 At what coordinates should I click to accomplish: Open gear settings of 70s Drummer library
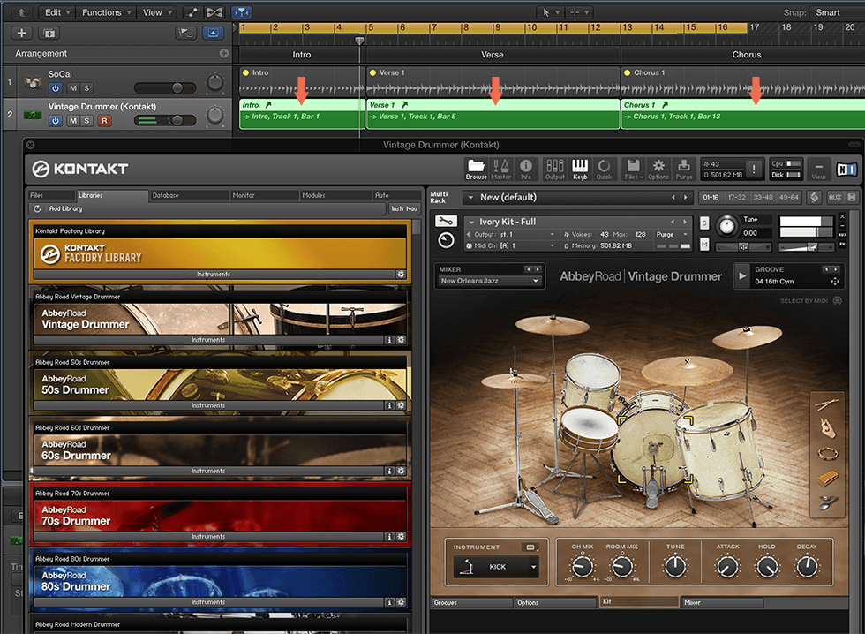(401, 536)
